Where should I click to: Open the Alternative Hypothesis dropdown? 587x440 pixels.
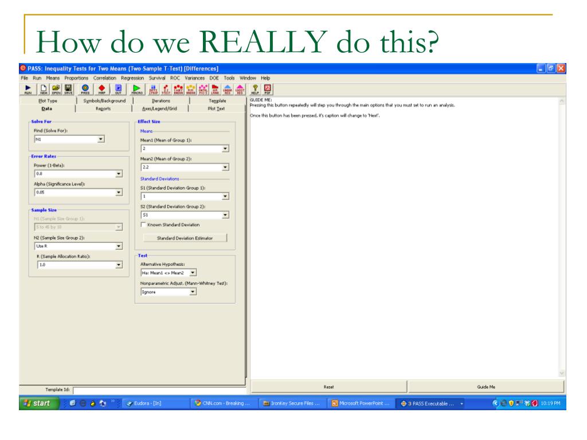(193, 273)
